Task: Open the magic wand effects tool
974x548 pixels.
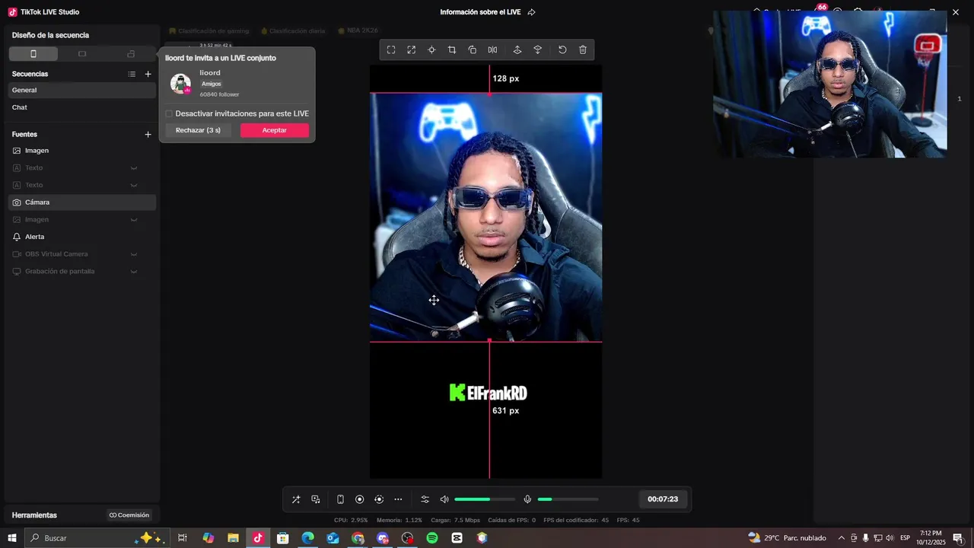Action: coord(296,499)
